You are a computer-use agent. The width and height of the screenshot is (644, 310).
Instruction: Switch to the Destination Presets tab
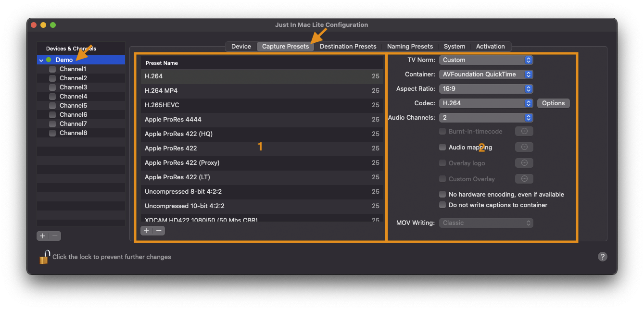click(x=348, y=46)
